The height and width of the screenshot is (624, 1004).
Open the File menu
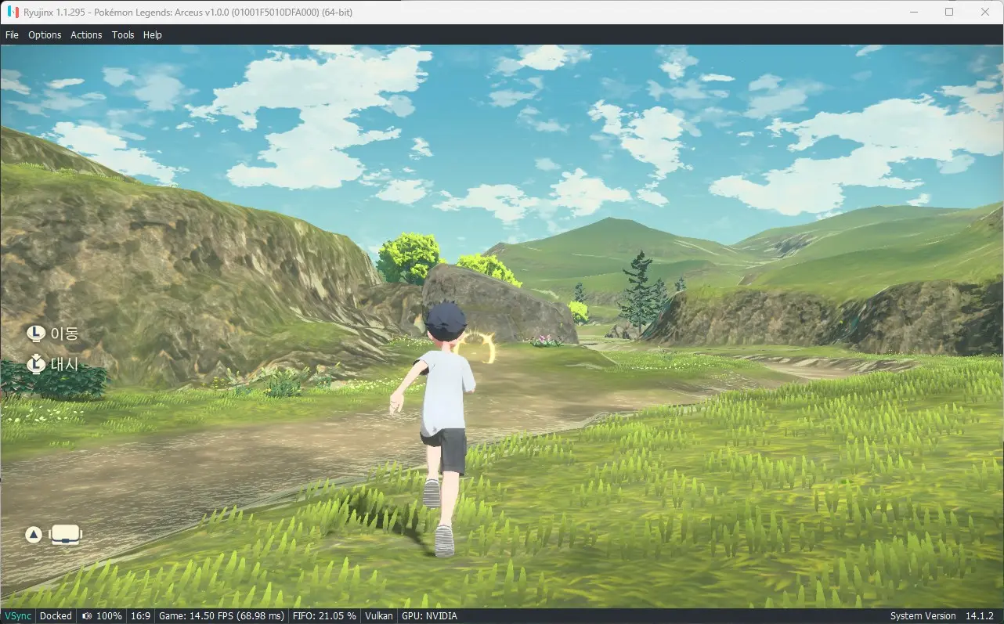point(12,34)
